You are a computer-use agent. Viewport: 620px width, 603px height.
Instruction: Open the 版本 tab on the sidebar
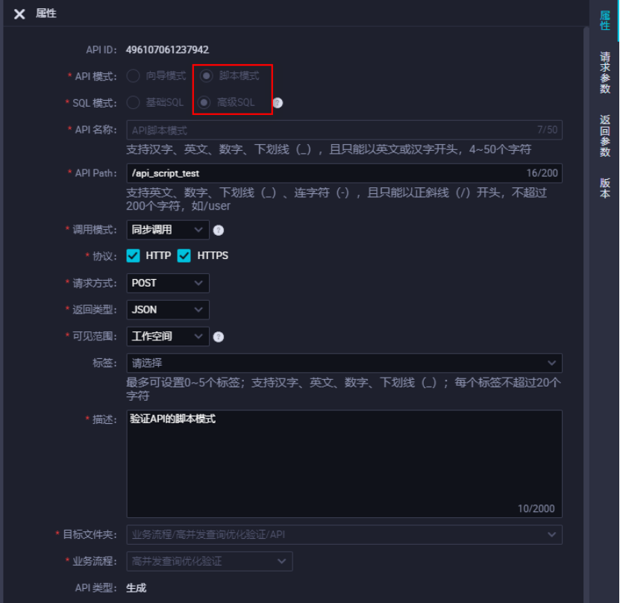[607, 187]
